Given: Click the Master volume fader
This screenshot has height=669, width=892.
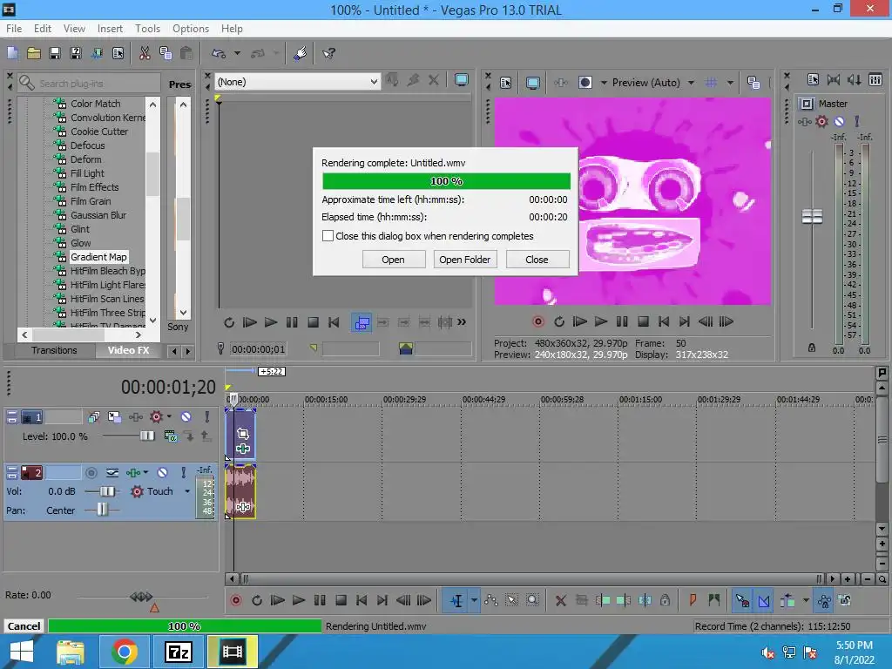Looking at the screenshot, I should click(812, 217).
